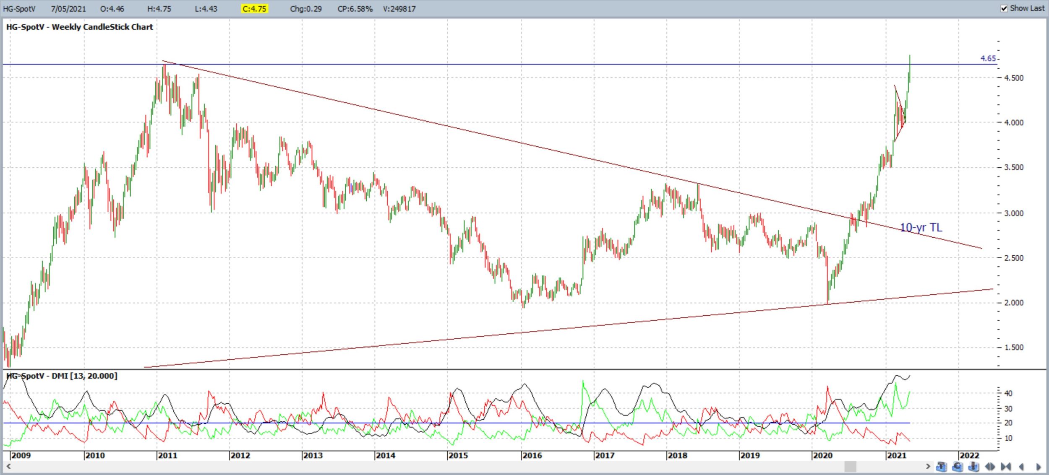Click the shift chart left triangle
Viewport: 1049px width, 475px height.
1021,467
